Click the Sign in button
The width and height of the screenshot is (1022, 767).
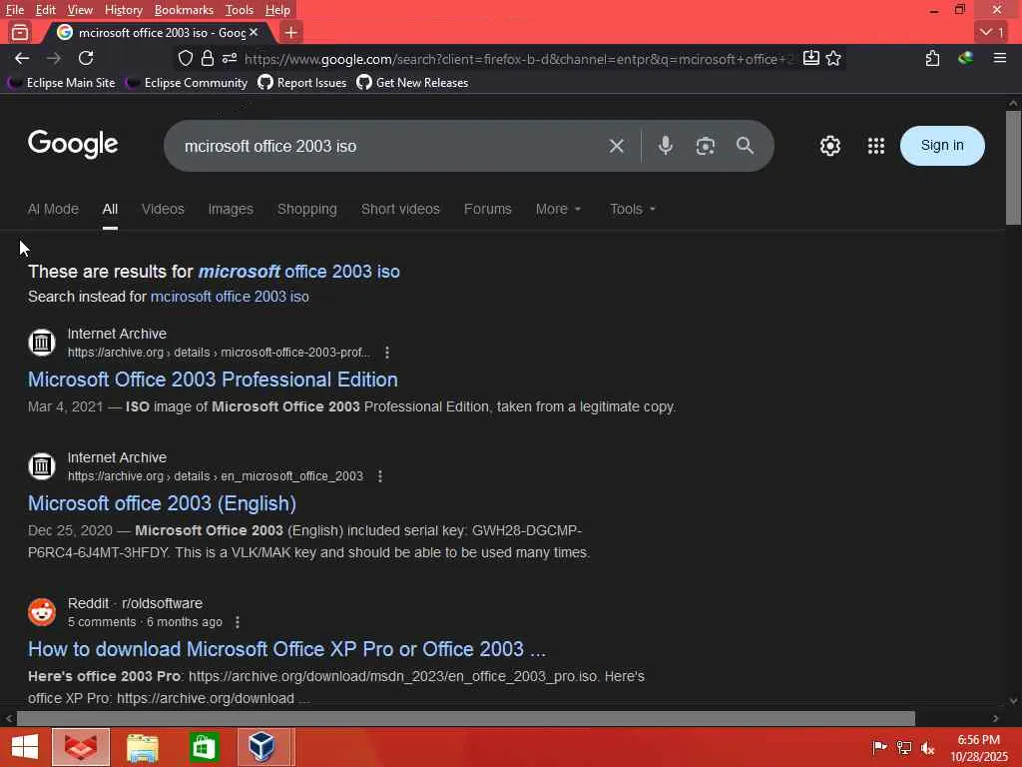coord(942,146)
